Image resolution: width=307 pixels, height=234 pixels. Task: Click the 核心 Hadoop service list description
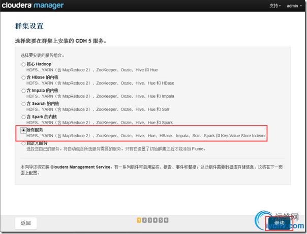(x=92, y=70)
